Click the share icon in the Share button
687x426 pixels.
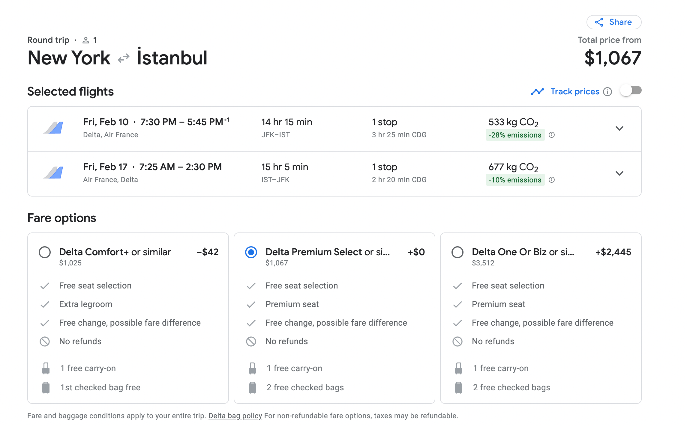(x=599, y=22)
